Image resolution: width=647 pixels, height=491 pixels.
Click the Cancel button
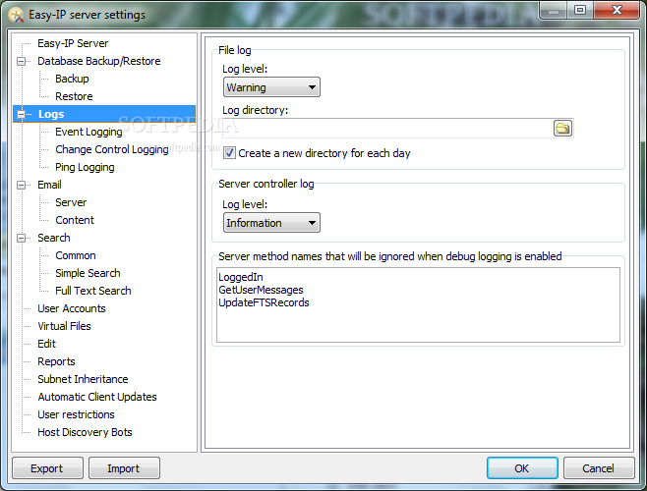(599, 467)
